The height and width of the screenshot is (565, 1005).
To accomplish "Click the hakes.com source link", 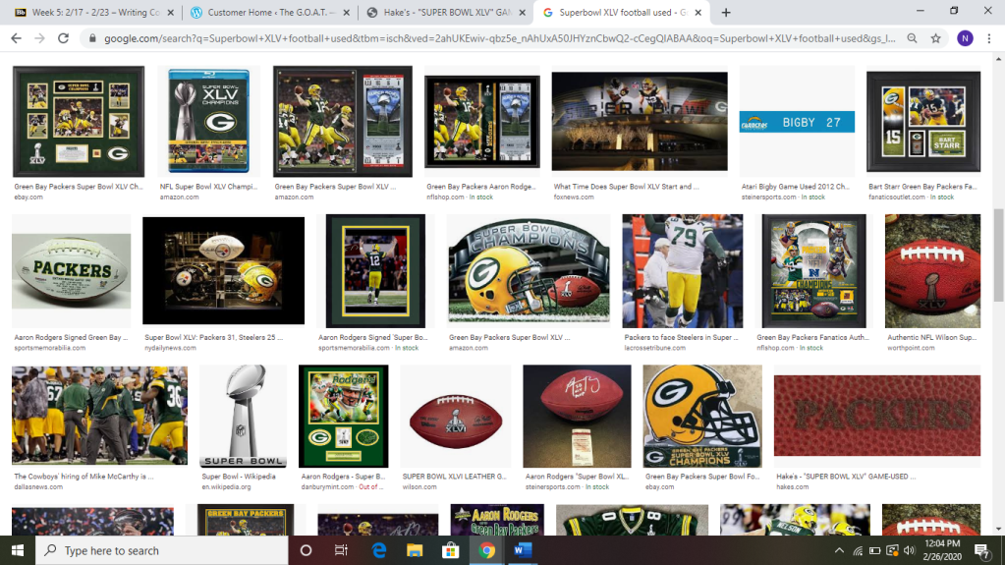I will [x=791, y=486].
